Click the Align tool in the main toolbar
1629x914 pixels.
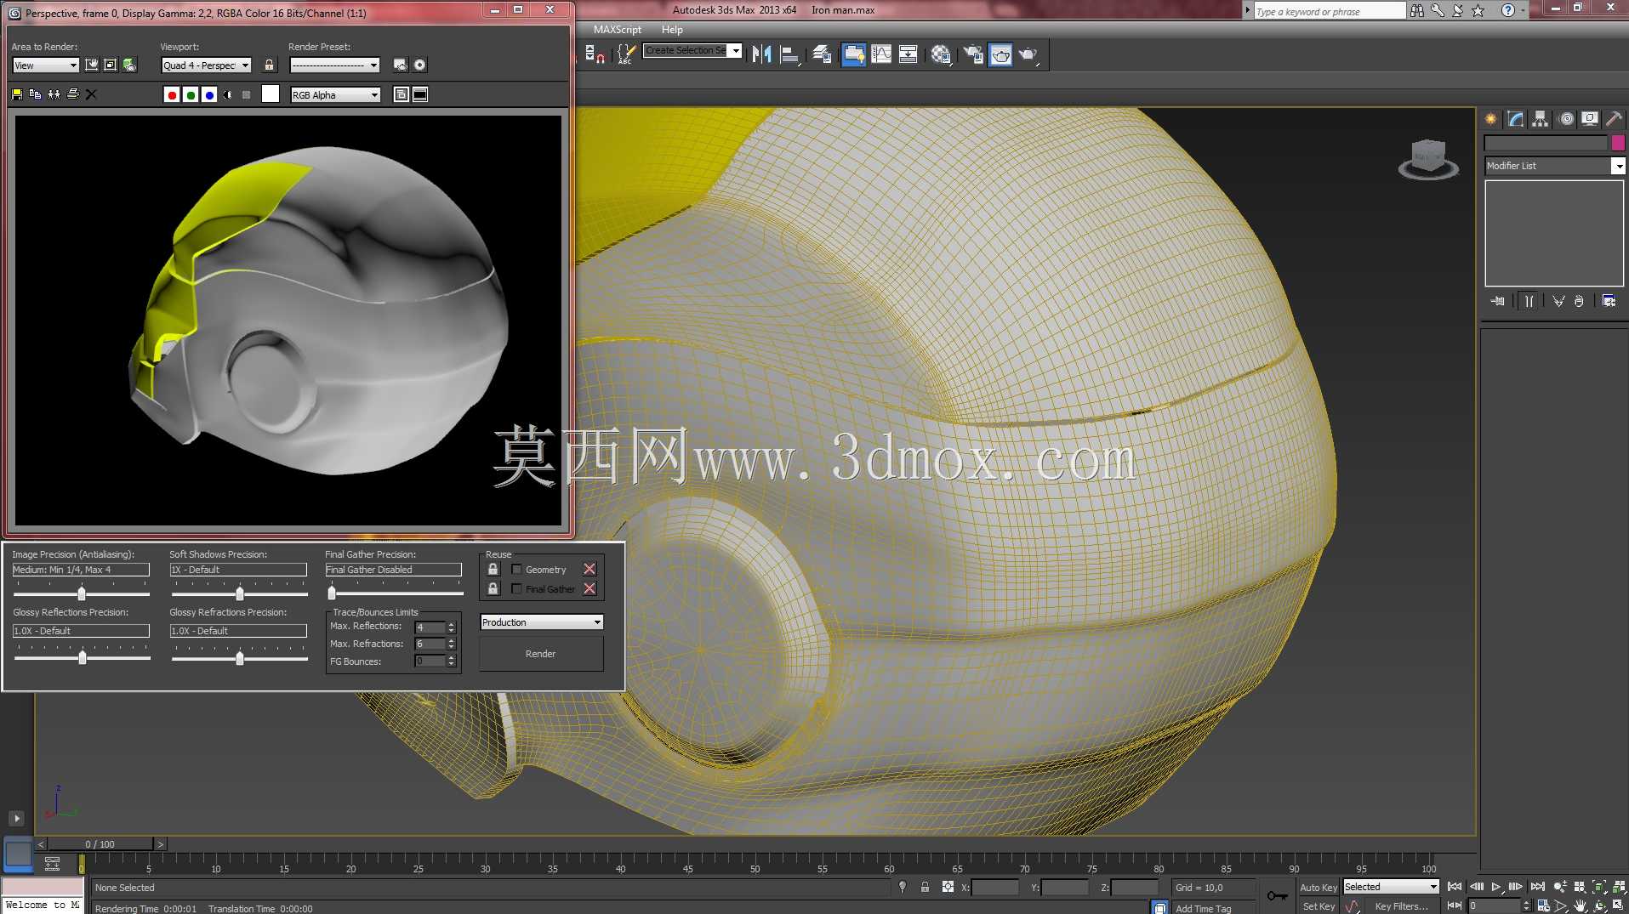pyautogui.click(x=790, y=54)
